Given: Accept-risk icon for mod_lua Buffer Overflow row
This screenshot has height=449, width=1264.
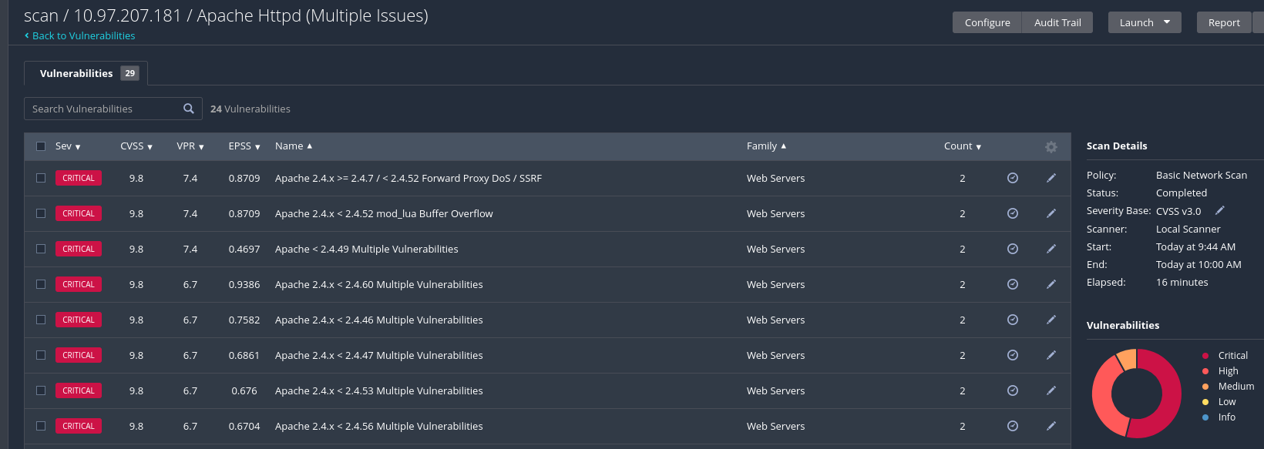Looking at the screenshot, I should click(x=1013, y=213).
